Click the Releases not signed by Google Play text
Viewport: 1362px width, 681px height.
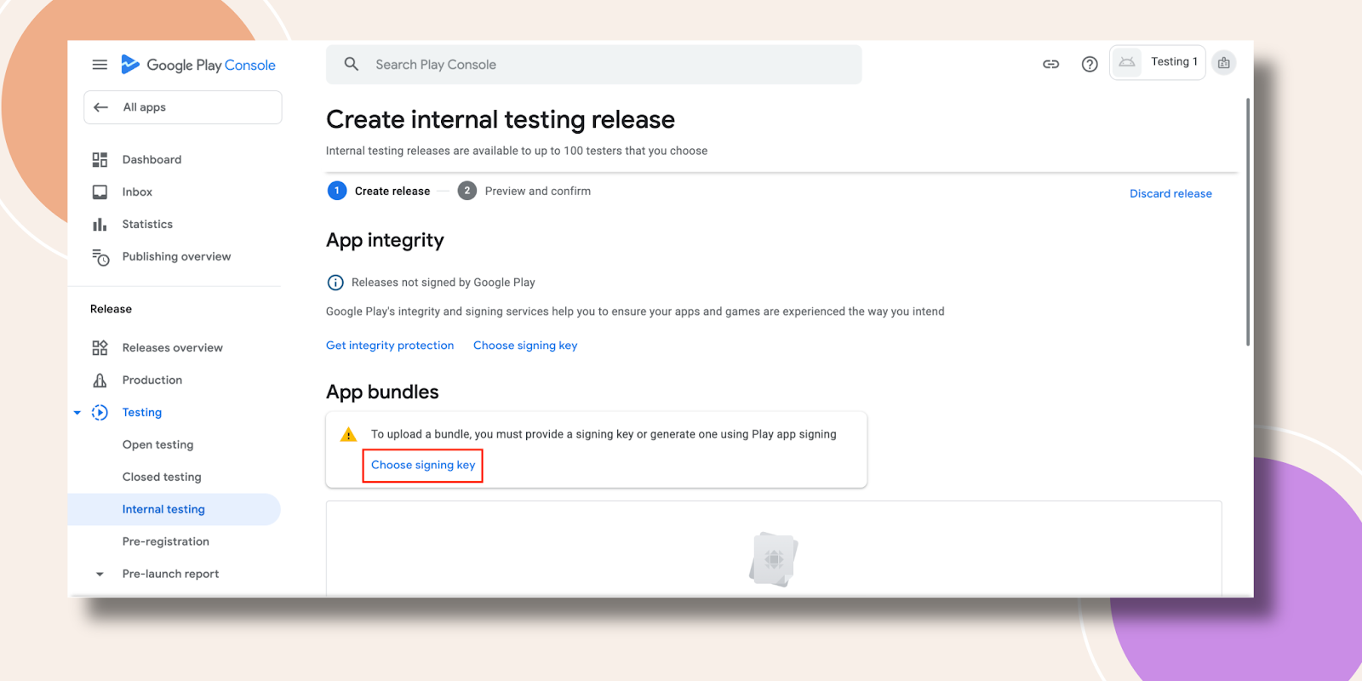[x=444, y=283]
